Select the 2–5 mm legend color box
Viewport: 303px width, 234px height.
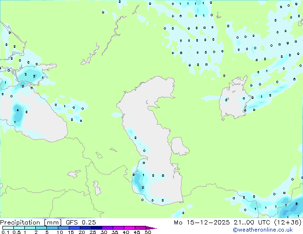41,228
